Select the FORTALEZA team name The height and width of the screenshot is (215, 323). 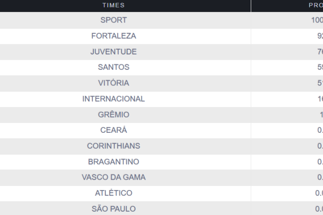pos(113,36)
